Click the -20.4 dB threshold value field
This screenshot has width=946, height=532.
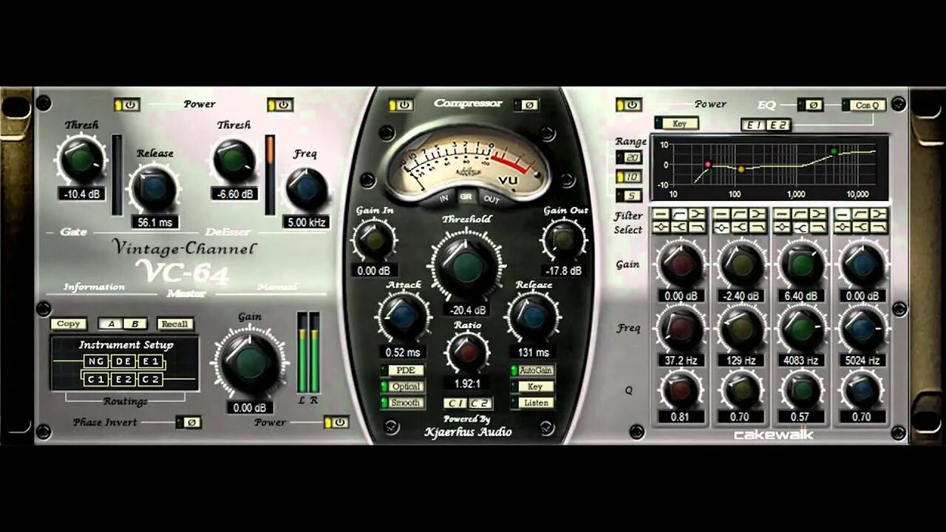pos(466,310)
